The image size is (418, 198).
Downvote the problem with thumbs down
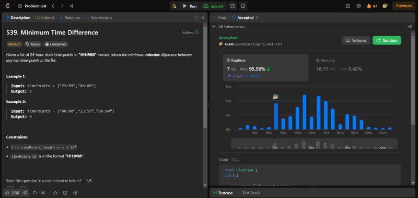tap(26, 193)
